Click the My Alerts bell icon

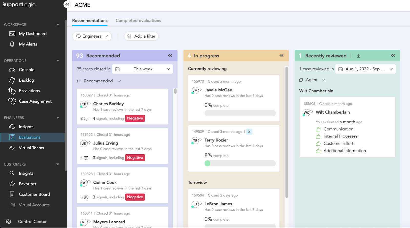pyautogui.click(x=12, y=44)
